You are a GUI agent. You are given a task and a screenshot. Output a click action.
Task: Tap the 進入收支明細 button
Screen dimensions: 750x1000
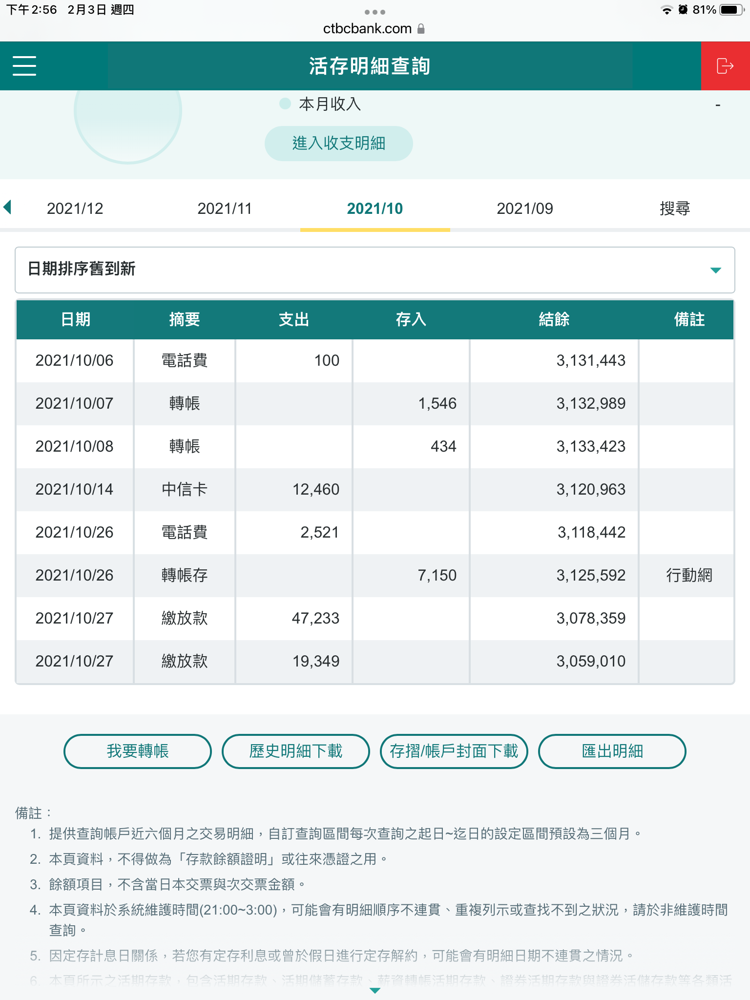[338, 144]
